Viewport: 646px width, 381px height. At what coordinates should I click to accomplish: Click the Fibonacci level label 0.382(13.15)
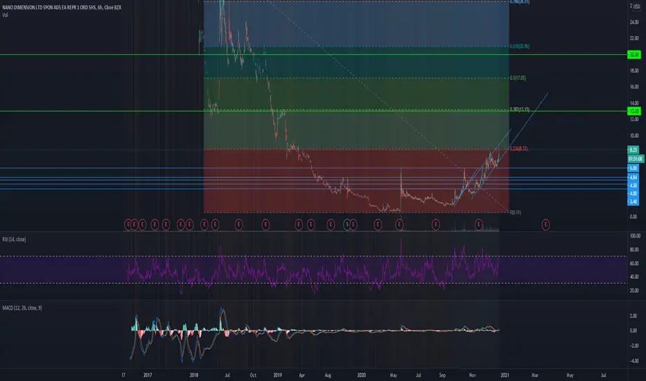pyautogui.click(x=520, y=109)
